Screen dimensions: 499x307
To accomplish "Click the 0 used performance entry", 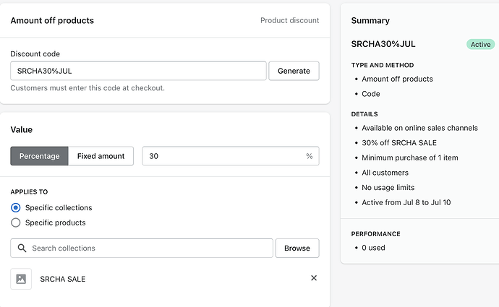I will tap(375, 248).
